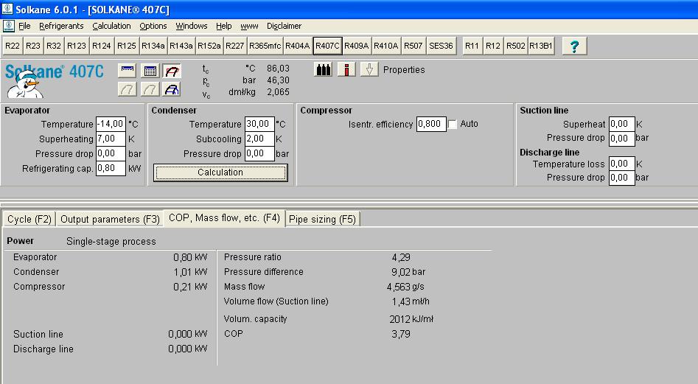Select the R22 refrigerant button
This screenshot has height=384, width=698.
pos(13,46)
